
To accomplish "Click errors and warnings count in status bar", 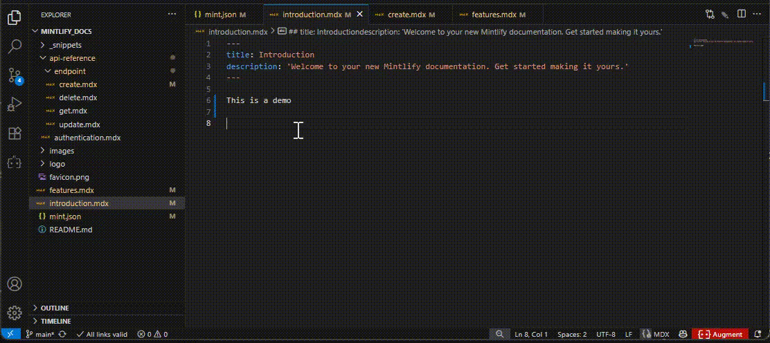I will (152, 334).
